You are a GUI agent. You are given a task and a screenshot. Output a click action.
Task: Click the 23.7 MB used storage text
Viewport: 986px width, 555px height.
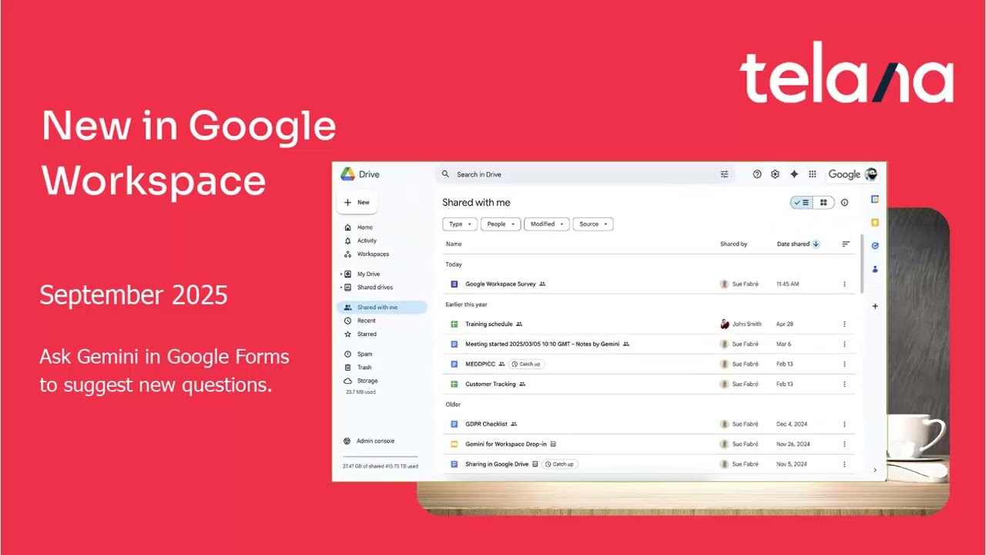tap(361, 392)
